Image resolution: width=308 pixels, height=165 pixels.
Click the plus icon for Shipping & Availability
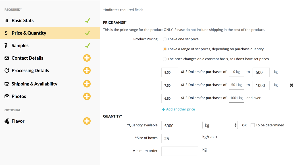pyautogui.click(x=87, y=84)
